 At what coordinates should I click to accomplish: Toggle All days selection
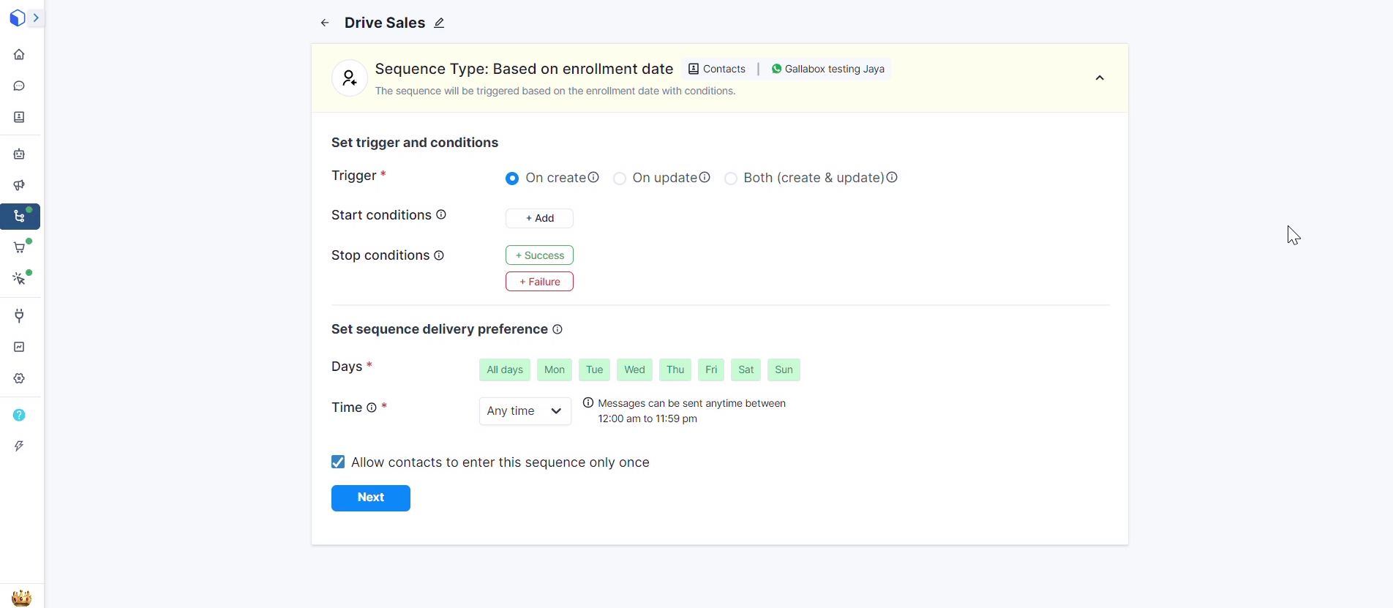(x=505, y=369)
